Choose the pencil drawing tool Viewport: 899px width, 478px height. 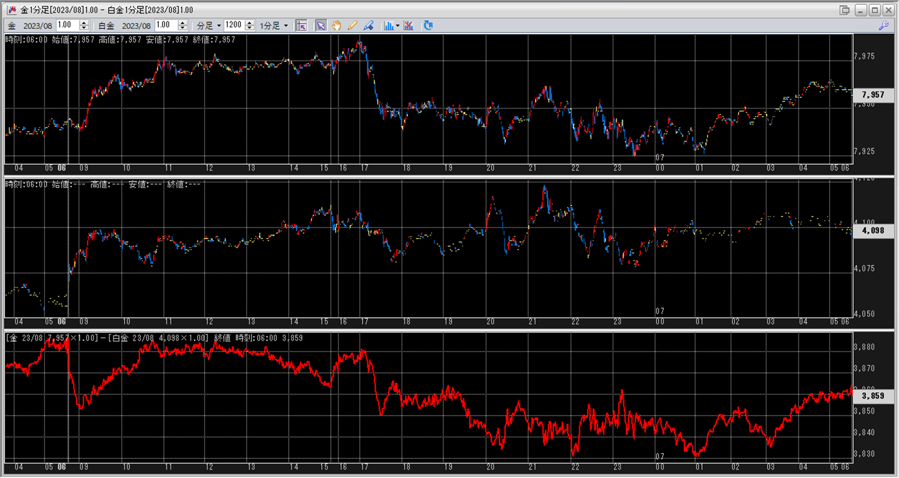[x=352, y=26]
